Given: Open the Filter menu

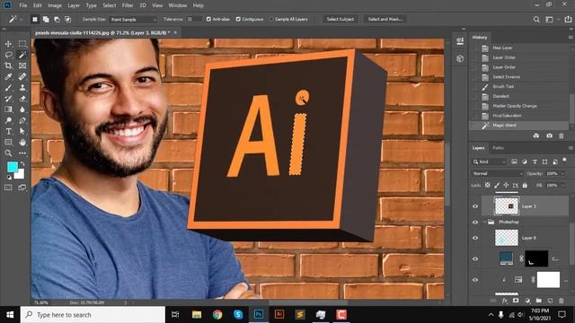Looking at the screenshot, I should click(128, 5).
